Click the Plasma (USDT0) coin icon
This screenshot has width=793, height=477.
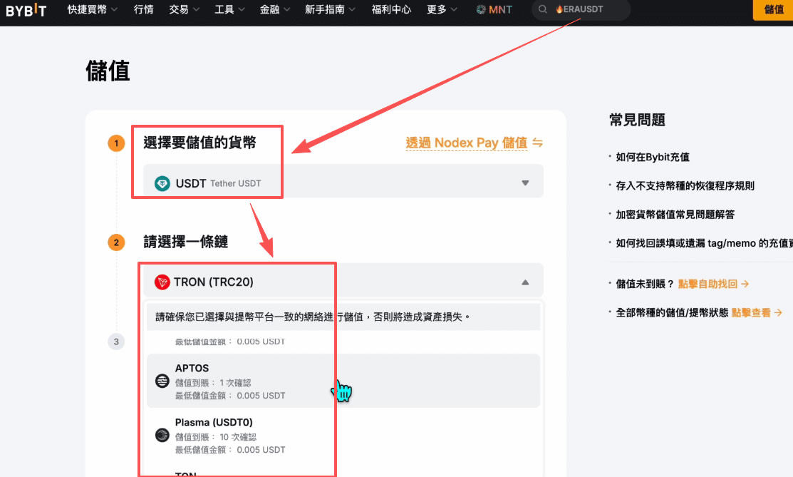[x=162, y=434]
